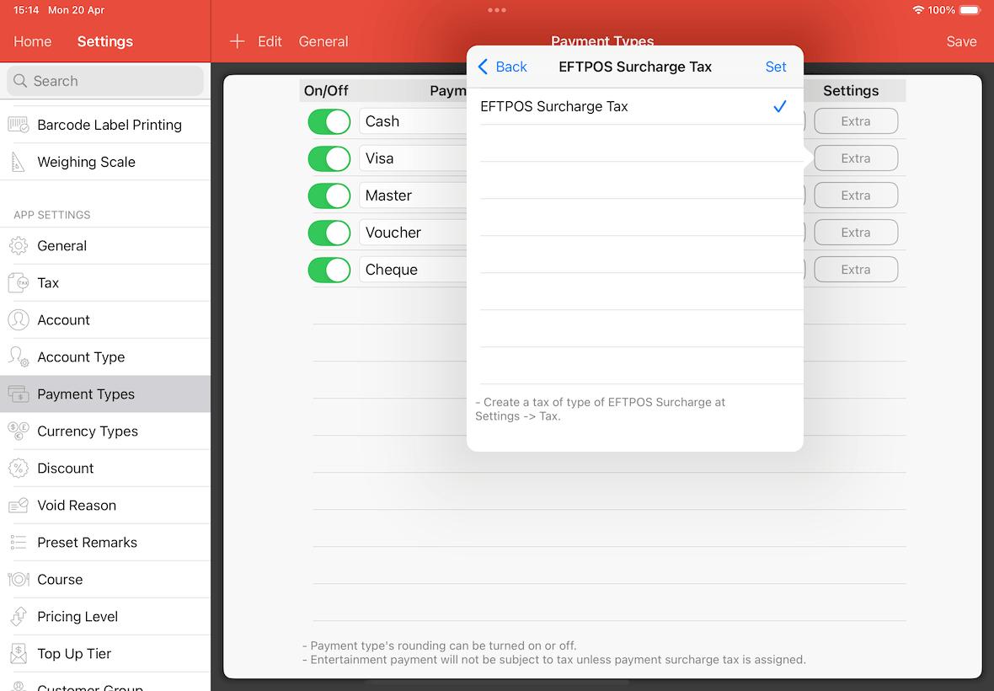Open the Home tab

coord(32,41)
